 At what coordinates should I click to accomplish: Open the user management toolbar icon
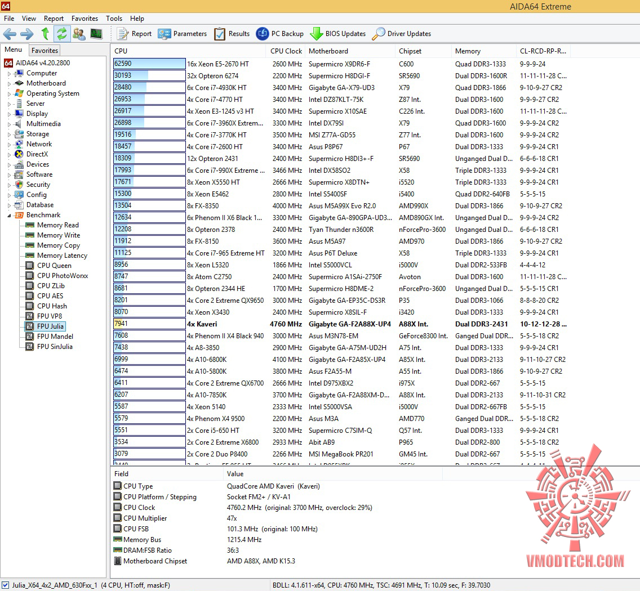point(79,34)
